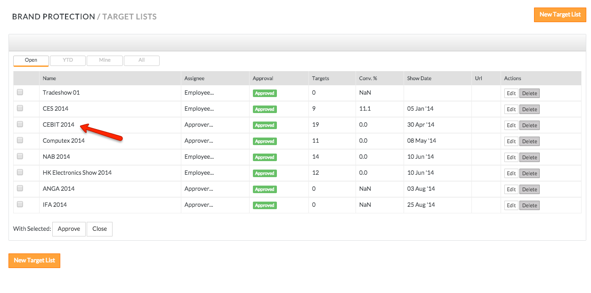The image size is (591, 293).
Task: Click the top-right New Target List button
Action: (559, 15)
